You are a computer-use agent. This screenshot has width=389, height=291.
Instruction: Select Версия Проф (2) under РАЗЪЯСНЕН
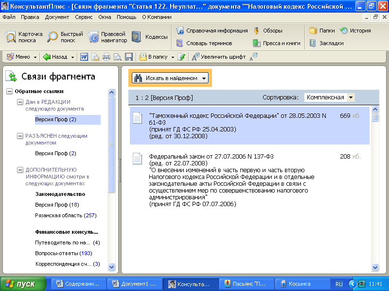point(55,153)
